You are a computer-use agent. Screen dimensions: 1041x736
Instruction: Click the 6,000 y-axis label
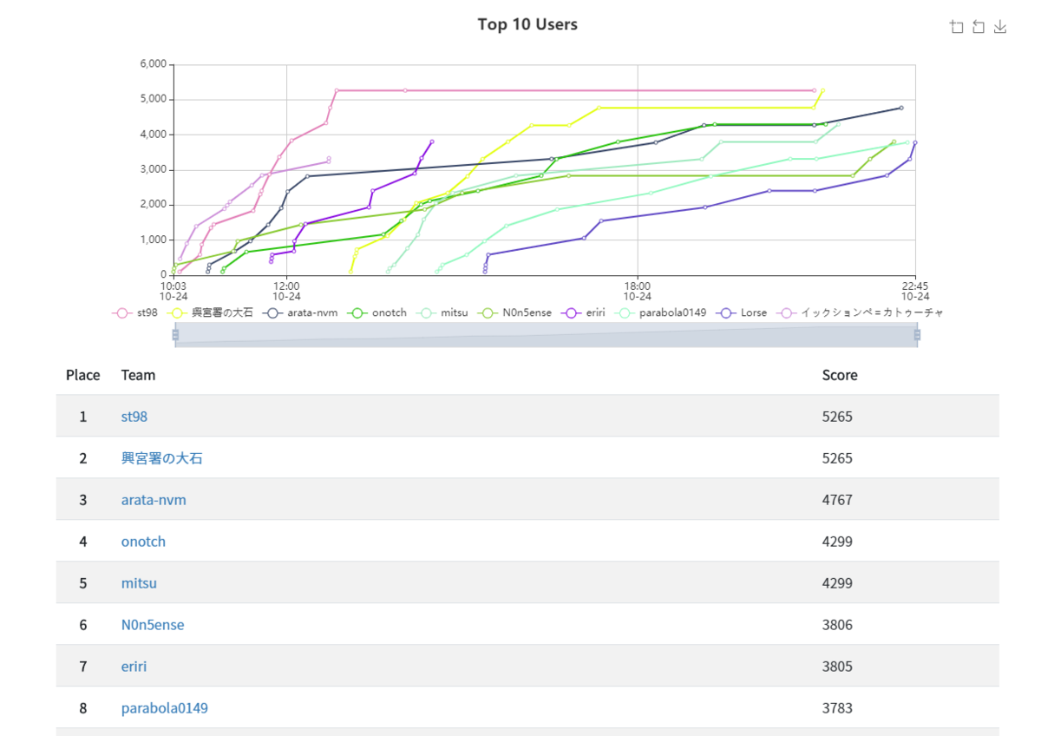click(x=153, y=64)
